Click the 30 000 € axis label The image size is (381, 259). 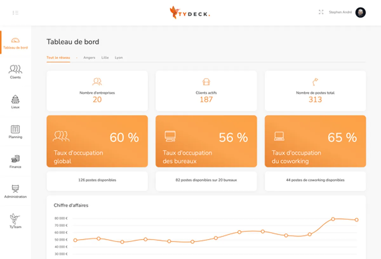[x=61, y=254]
